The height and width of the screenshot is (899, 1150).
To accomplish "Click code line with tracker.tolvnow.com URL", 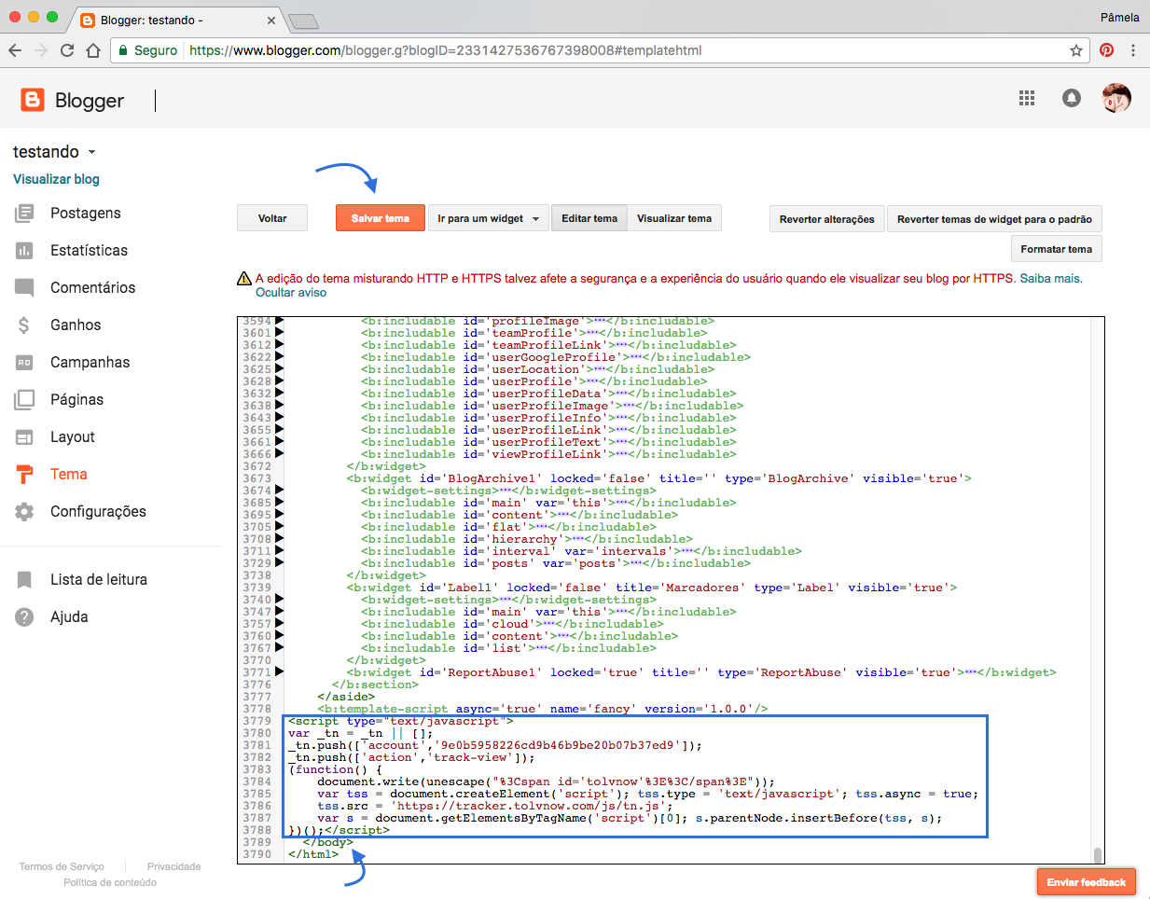I will pyautogui.click(x=493, y=807).
